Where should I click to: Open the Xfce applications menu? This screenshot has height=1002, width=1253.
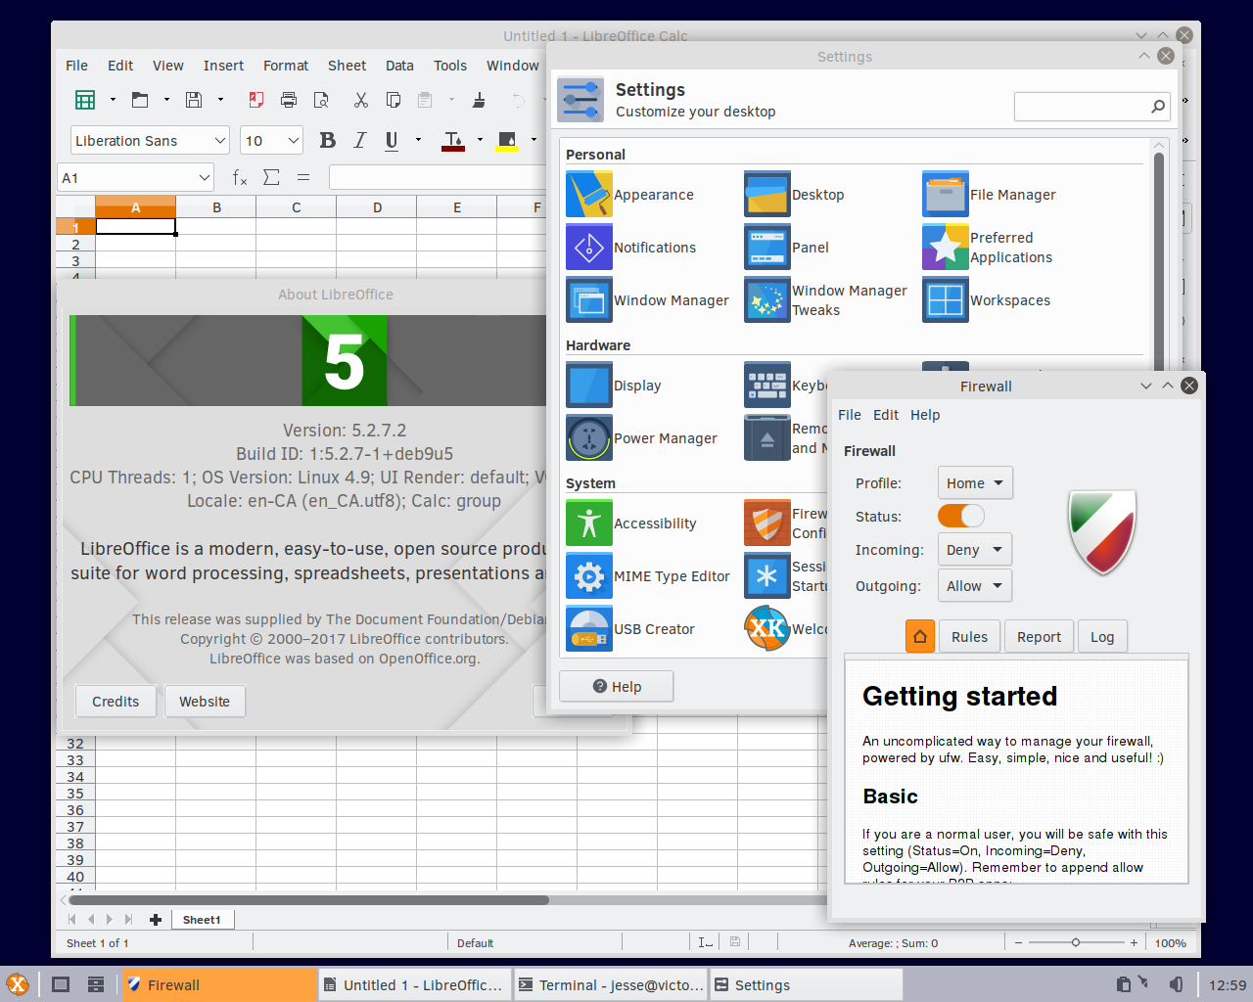click(x=18, y=984)
